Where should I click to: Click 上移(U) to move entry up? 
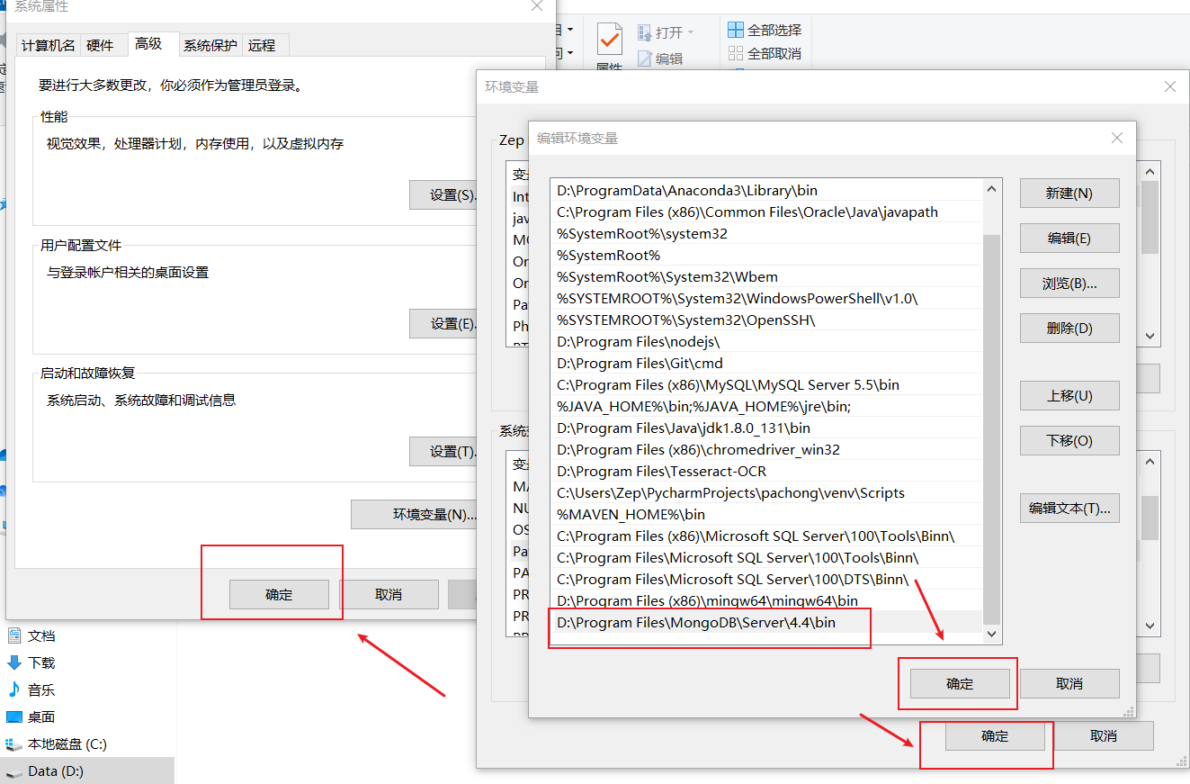(1069, 395)
